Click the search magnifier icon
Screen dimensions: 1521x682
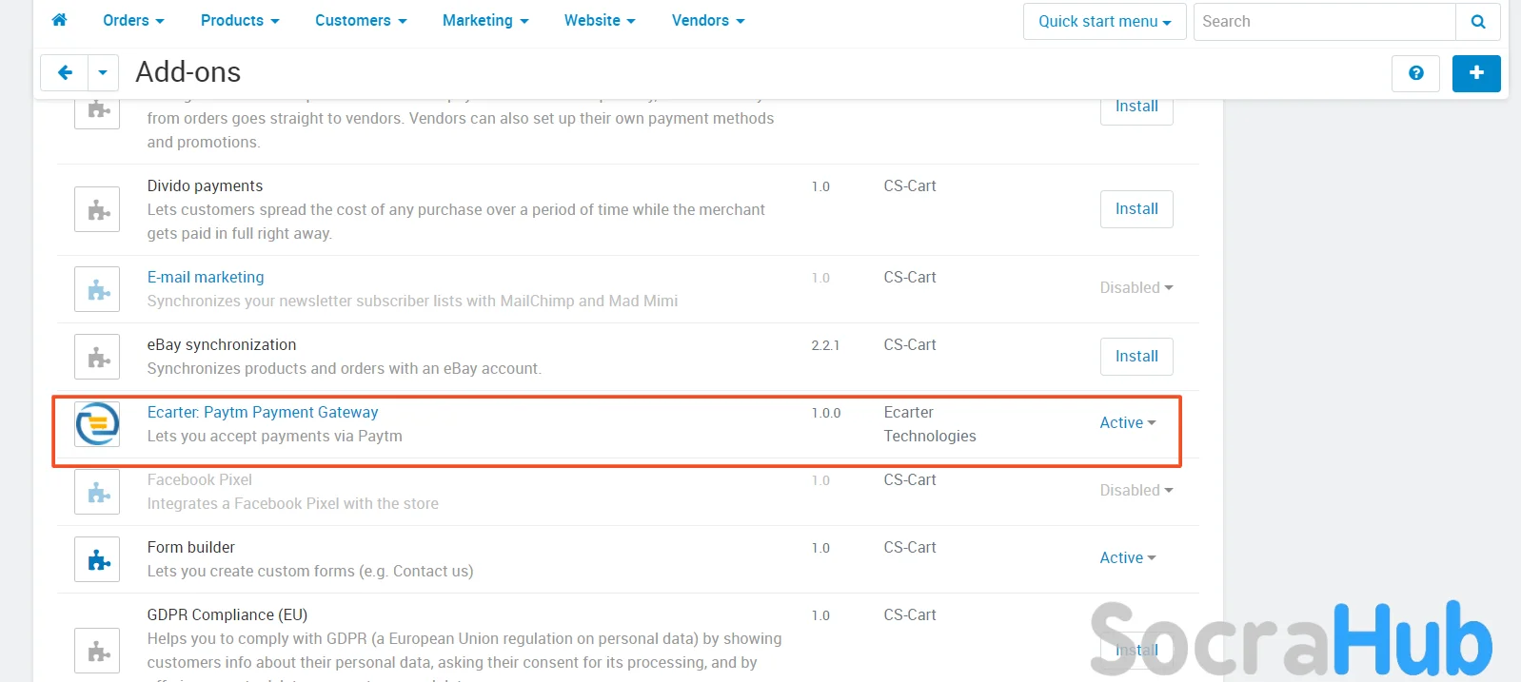pyautogui.click(x=1477, y=22)
